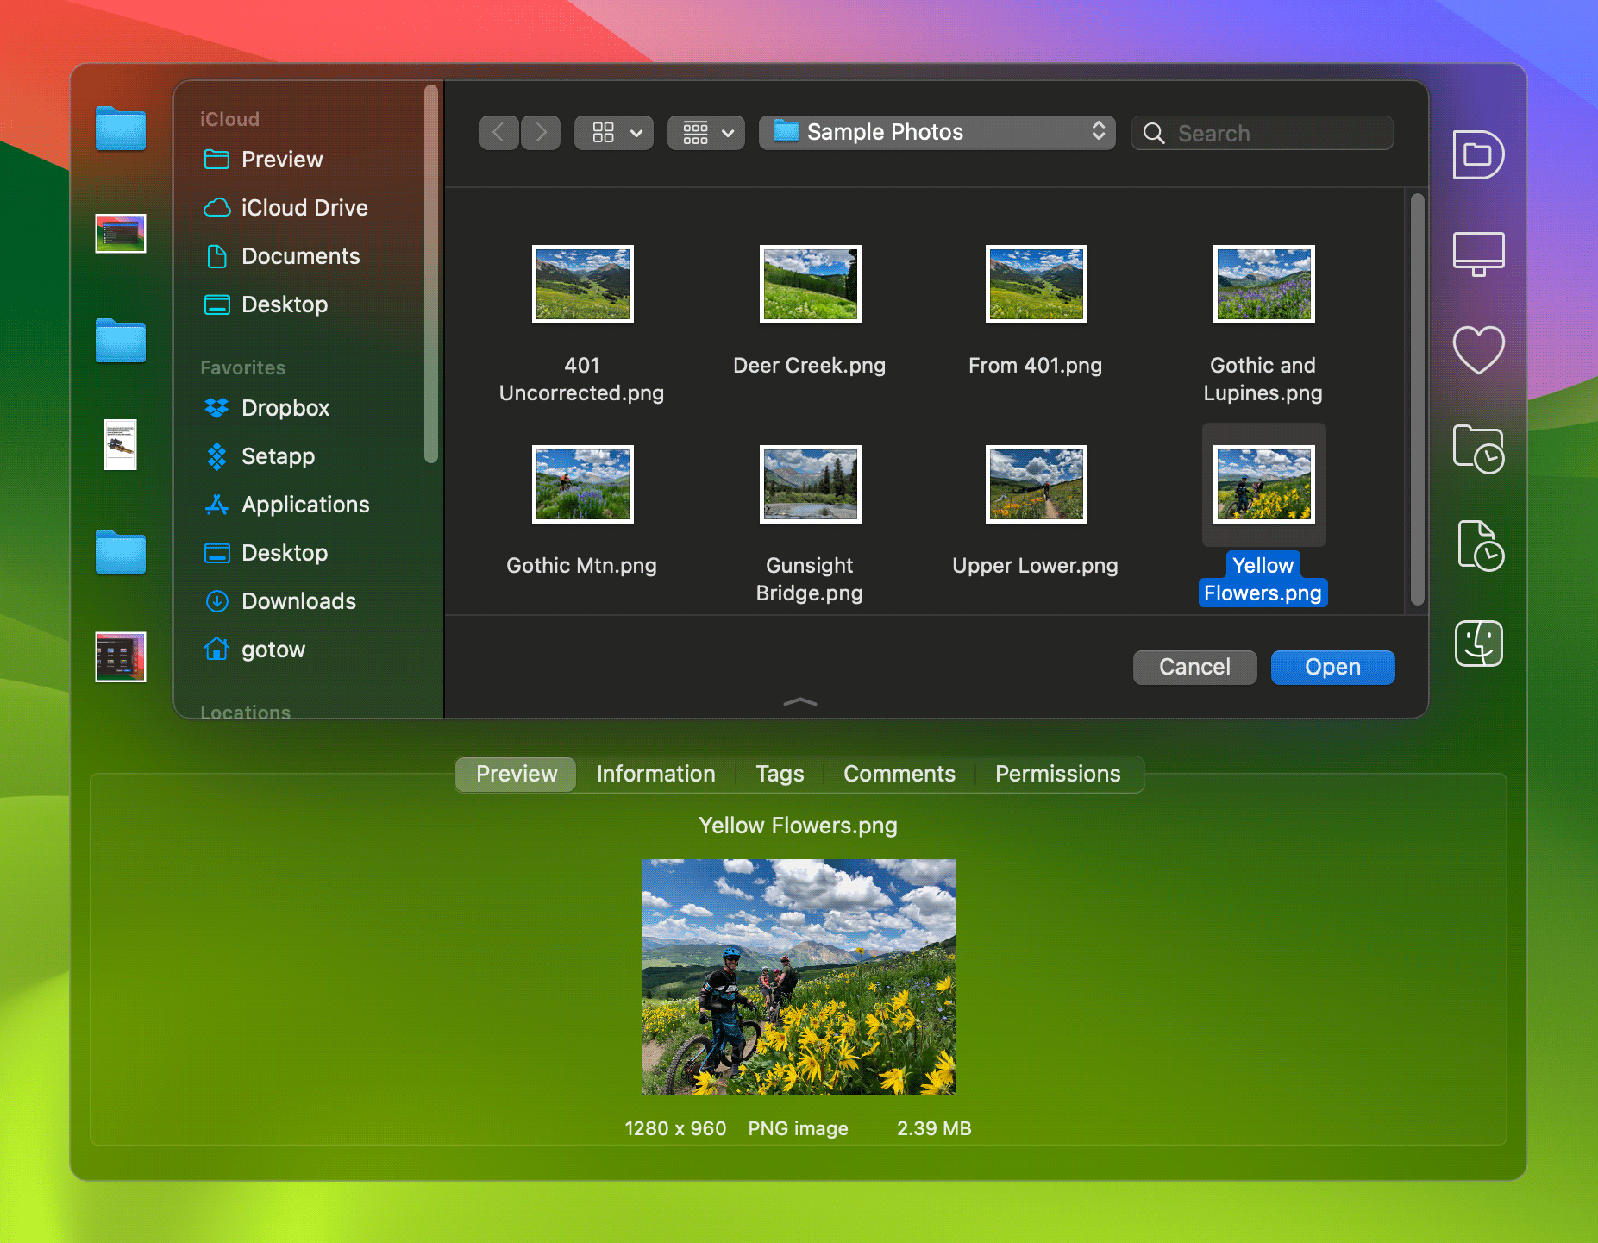Viewport: 1598px width, 1243px height.
Task: Click the lowest screenshot thumbnail in left strip
Action: click(121, 656)
